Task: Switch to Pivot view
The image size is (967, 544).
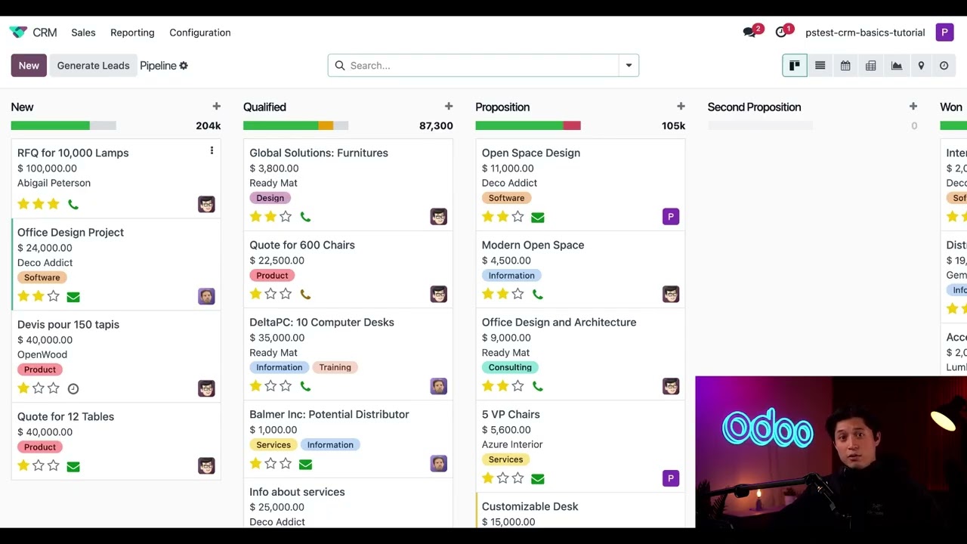Action: point(870,66)
